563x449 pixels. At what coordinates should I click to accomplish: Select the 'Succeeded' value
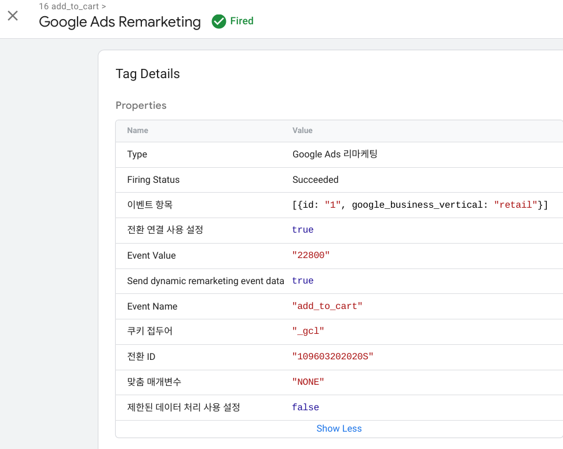pyautogui.click(x=315, y=180)
